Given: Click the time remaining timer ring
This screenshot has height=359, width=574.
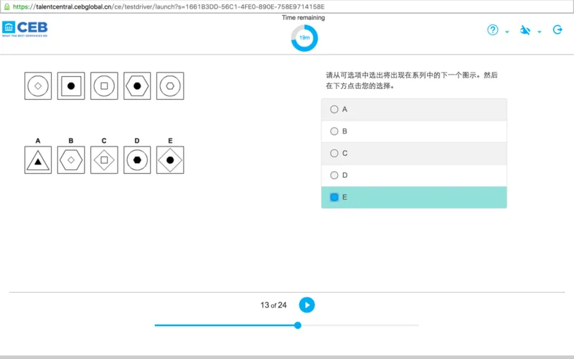Looking at the screenshot, I should (x=304, y=38).
